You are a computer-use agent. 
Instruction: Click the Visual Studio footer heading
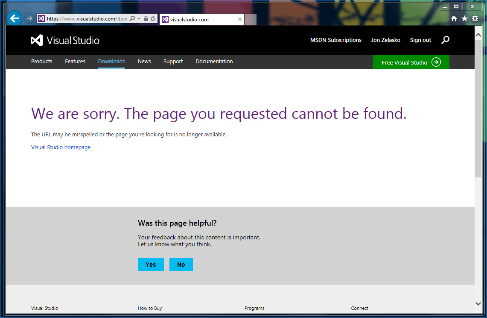tap(44, 308)
